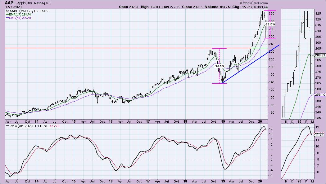The image size is (326, 184).
Task: Click the 235 label on the zoom panel axis
Action: pyautogui.click(x=318, y=118)
